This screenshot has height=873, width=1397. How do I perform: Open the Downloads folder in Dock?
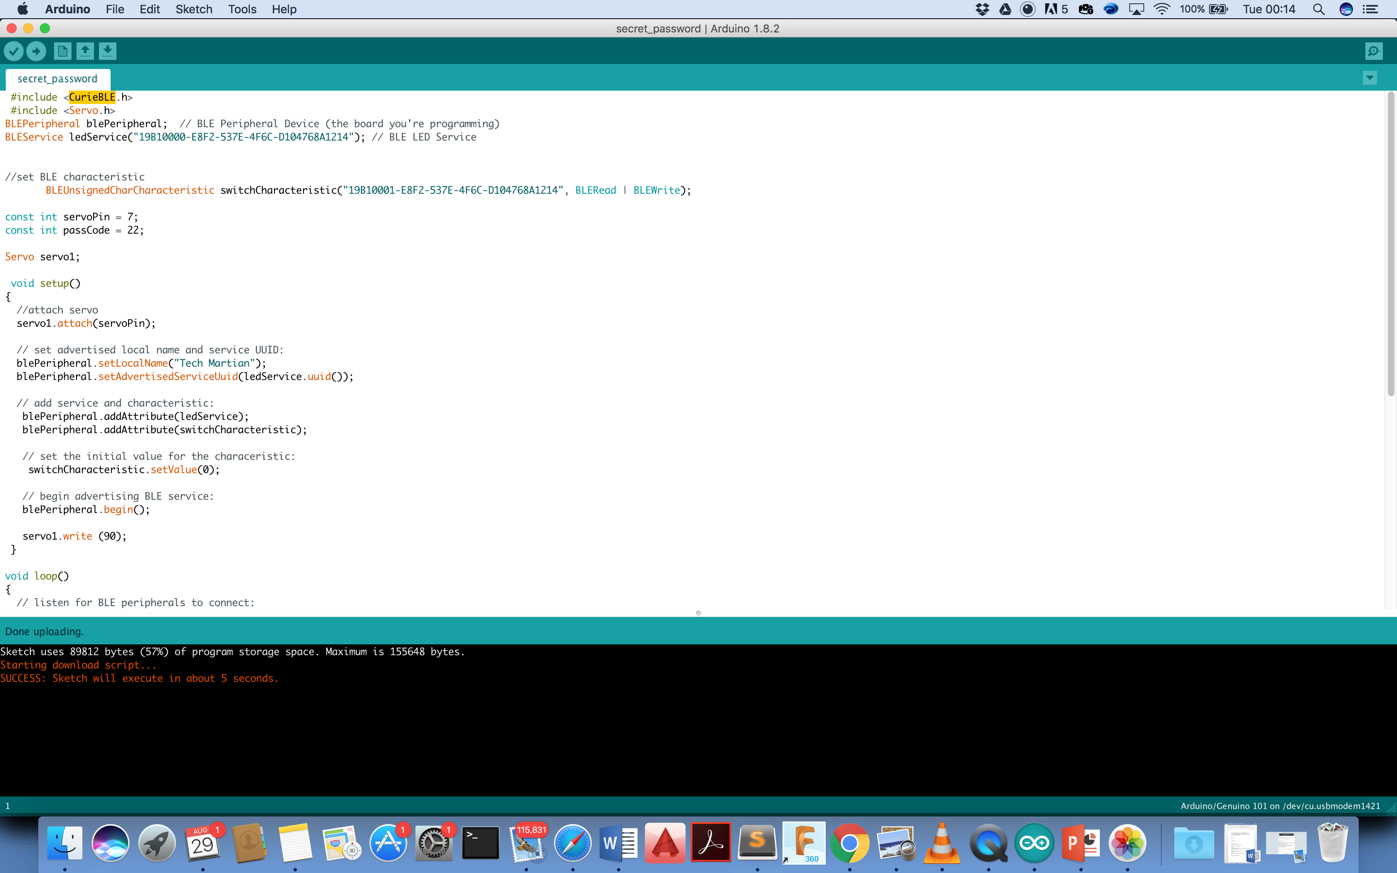[1194, 843]
